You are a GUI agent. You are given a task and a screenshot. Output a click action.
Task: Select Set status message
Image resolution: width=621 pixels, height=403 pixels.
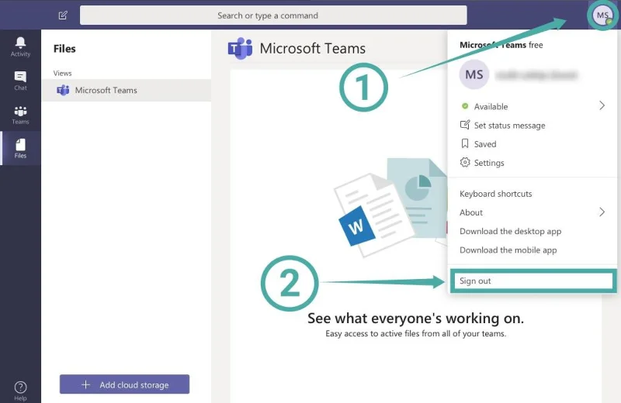click(x=533, y=126)
